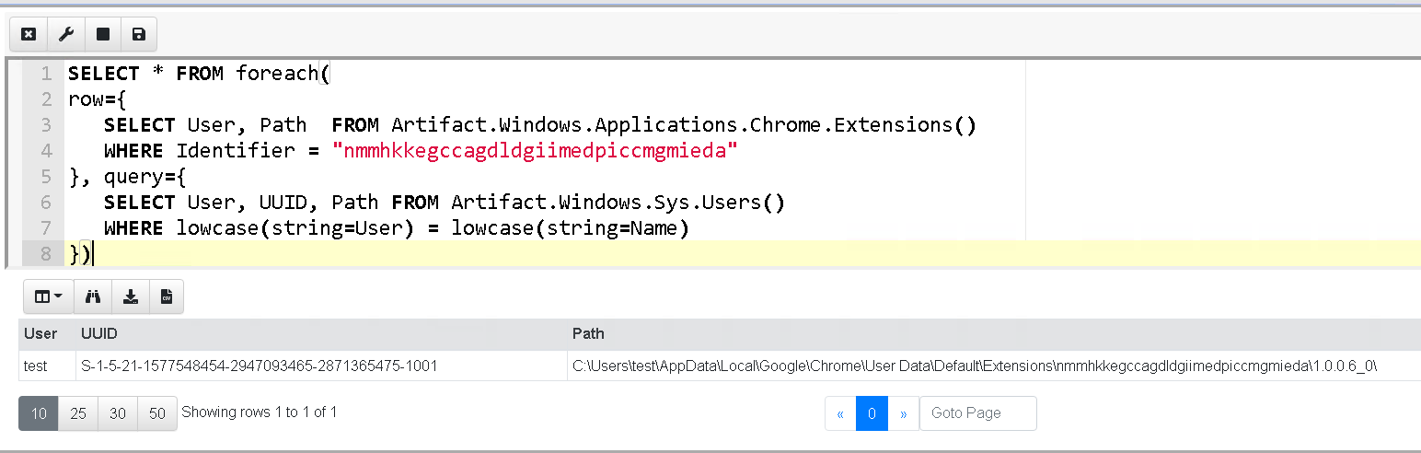Open the column chooser dropdown above the table
This screenshot has height=453, width=1421.
pos(48,296)
